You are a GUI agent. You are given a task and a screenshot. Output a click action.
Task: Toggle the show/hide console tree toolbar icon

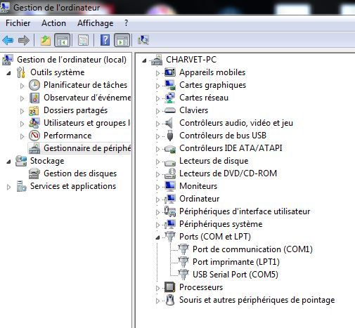coord(62,40)
